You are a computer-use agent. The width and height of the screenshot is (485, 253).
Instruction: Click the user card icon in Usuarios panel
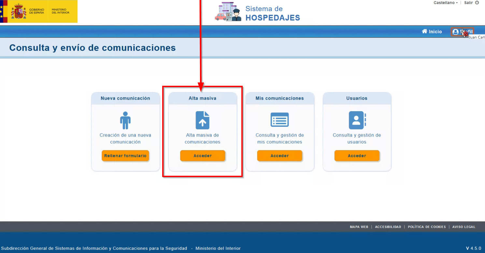[x=357, y=120]
